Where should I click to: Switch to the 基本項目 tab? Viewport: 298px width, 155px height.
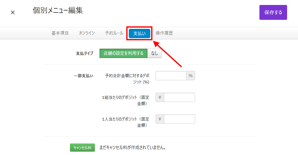coord(60,33)
